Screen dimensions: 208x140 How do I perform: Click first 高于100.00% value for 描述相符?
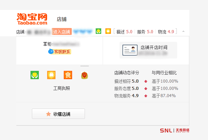pyautogui.click(x=165, y=81)
